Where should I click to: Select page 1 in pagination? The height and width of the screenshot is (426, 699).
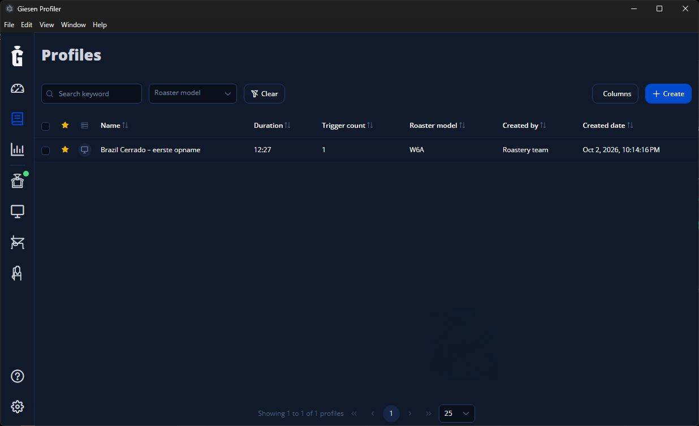click(x=391, y=414)
